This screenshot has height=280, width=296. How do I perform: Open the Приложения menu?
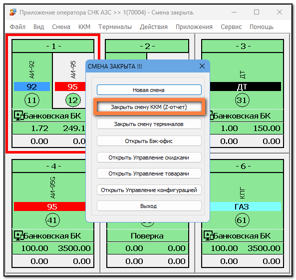pyautogui.click(x=194, y=27)
